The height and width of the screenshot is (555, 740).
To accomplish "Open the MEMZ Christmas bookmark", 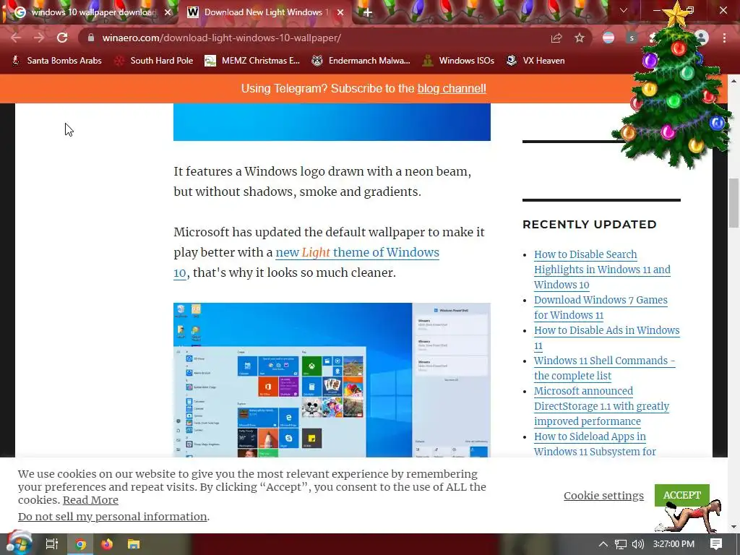I will (252, 61).
